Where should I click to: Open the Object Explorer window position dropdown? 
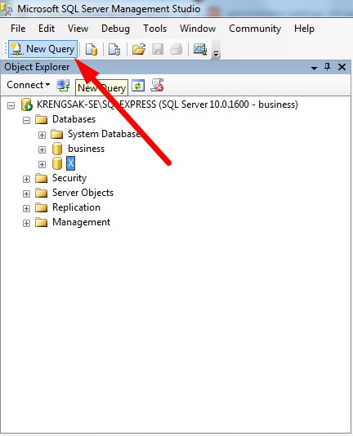click(314, 68)
